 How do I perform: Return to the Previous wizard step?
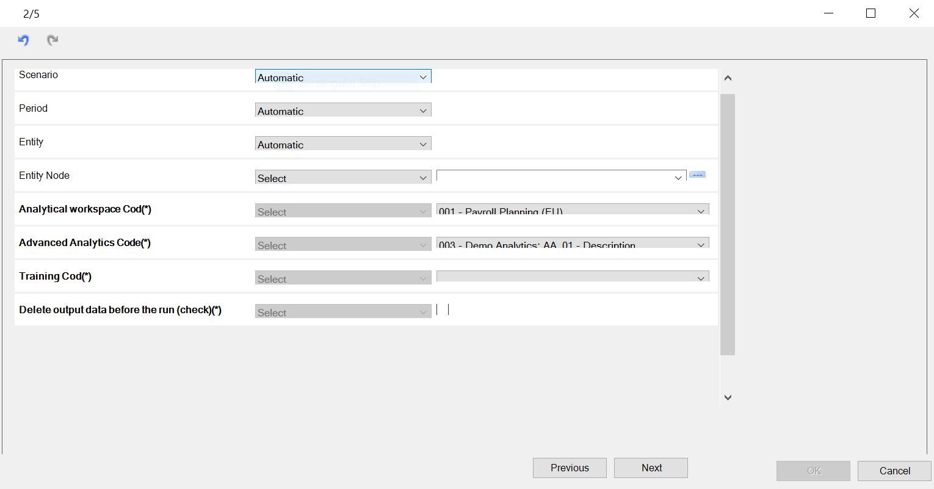click(x=570, y=468)
